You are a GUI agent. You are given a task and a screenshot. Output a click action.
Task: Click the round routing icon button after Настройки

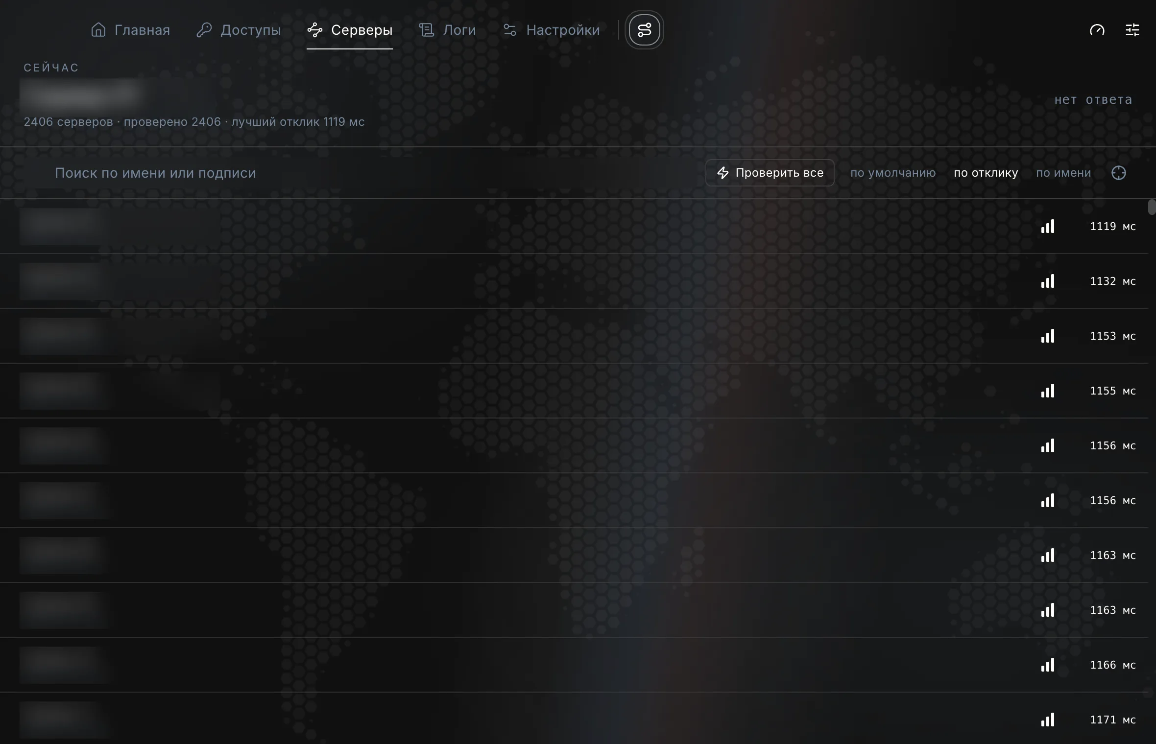(x=645, y=30)
